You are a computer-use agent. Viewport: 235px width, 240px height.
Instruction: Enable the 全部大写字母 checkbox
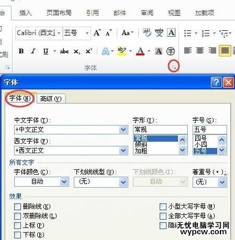click(163, 216)
